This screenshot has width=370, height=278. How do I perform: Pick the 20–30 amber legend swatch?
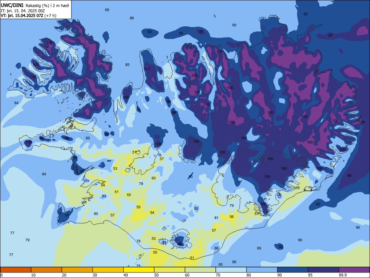pos(77,270)
